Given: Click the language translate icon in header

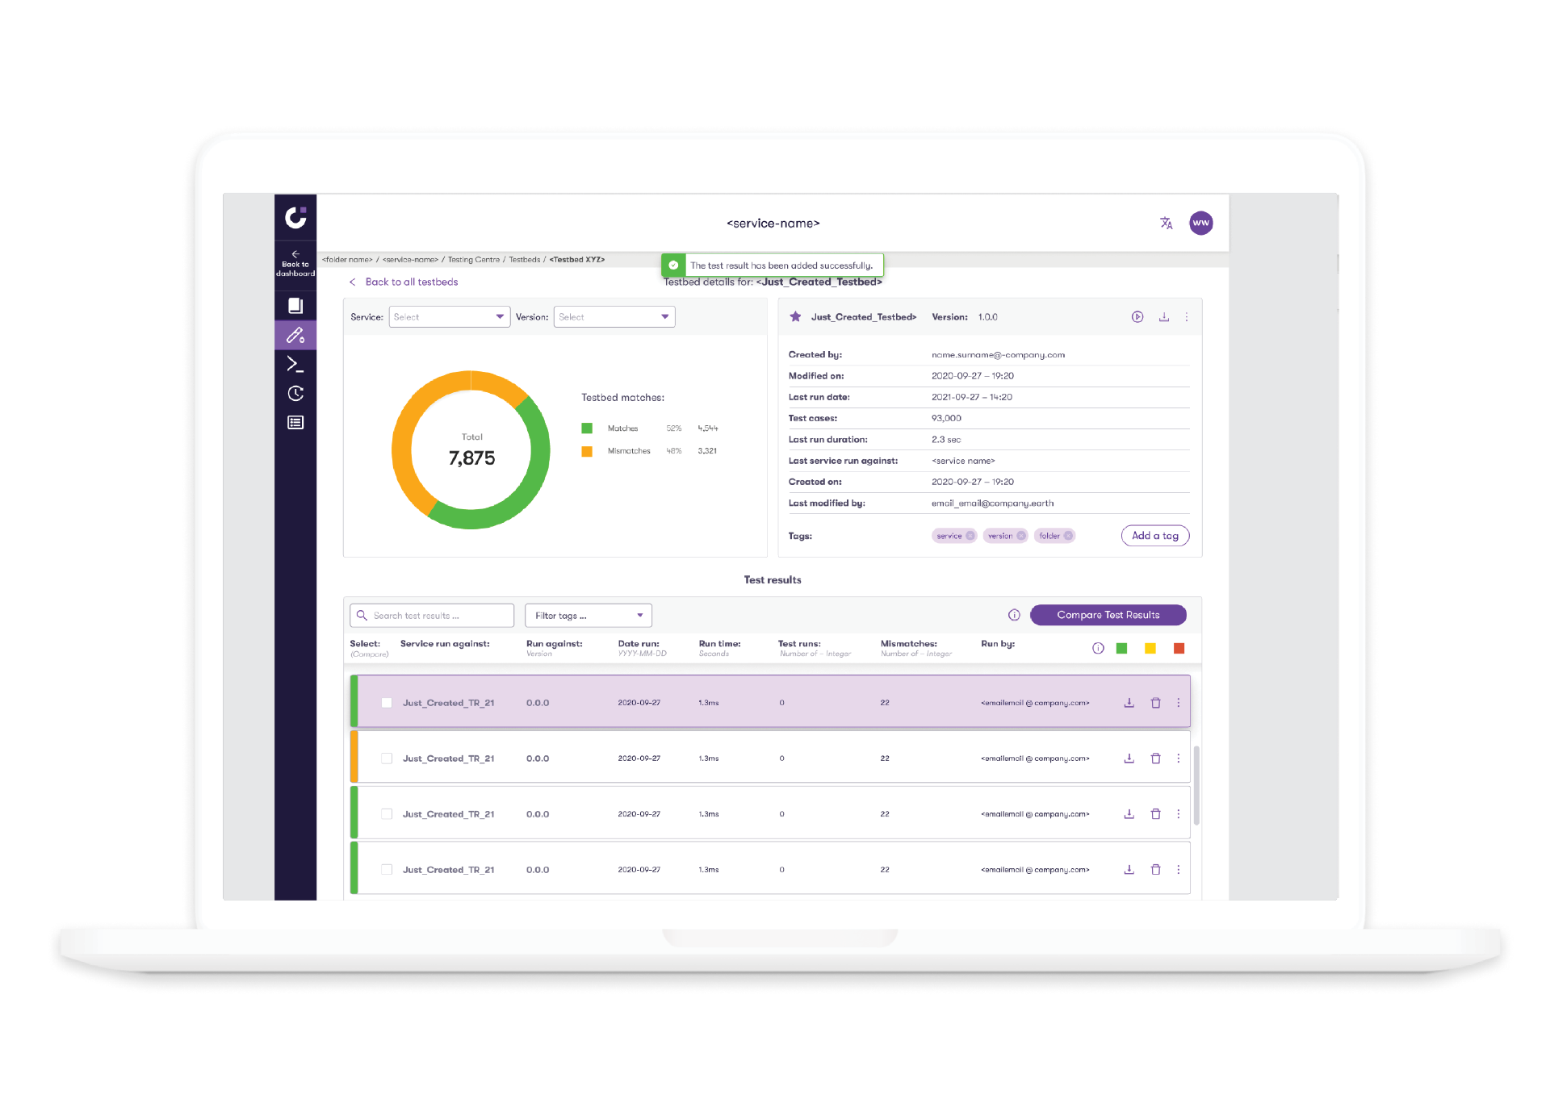Looking at the screenshot, I should [x=1167, y=224].
